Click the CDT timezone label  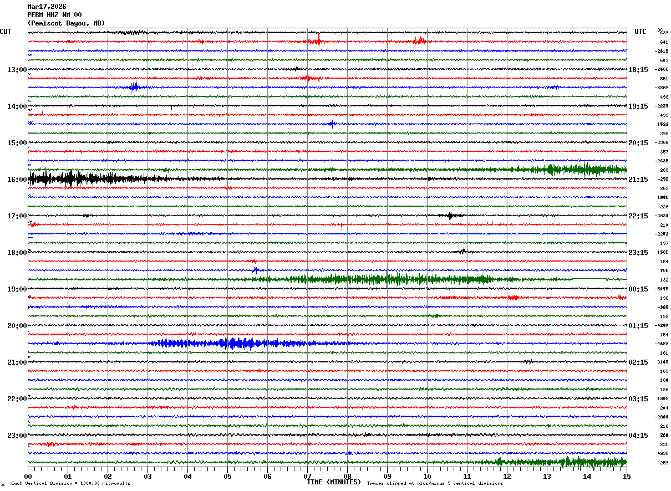(6, 32)
